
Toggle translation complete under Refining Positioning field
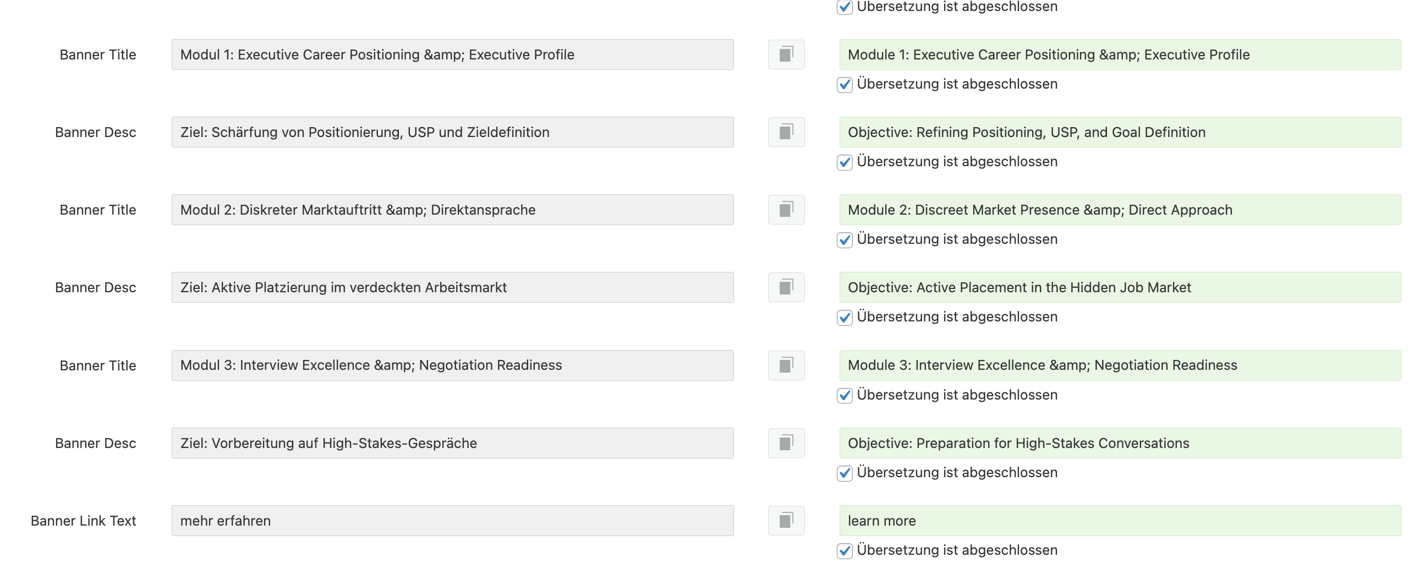click(x=844, y=162)
